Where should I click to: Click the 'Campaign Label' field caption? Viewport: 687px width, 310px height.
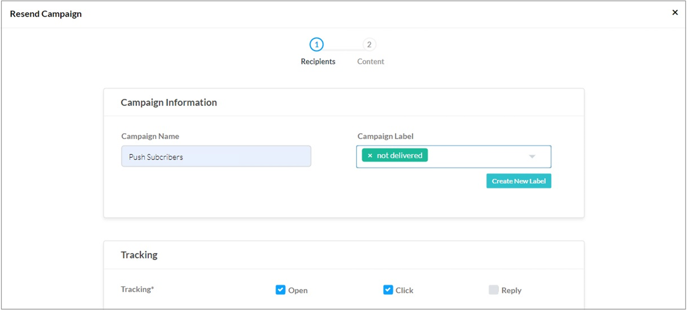[x=385, y=136]
